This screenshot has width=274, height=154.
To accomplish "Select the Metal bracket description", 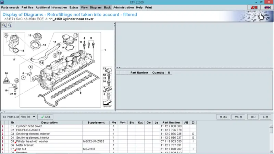I will (25, 145).
